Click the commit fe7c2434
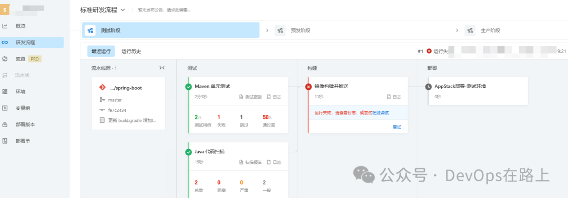Image resolution: width=568 pixels, height=198 pixels. coord(117,110)
